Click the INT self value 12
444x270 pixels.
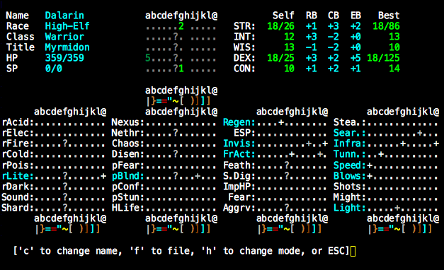point(289,37)
